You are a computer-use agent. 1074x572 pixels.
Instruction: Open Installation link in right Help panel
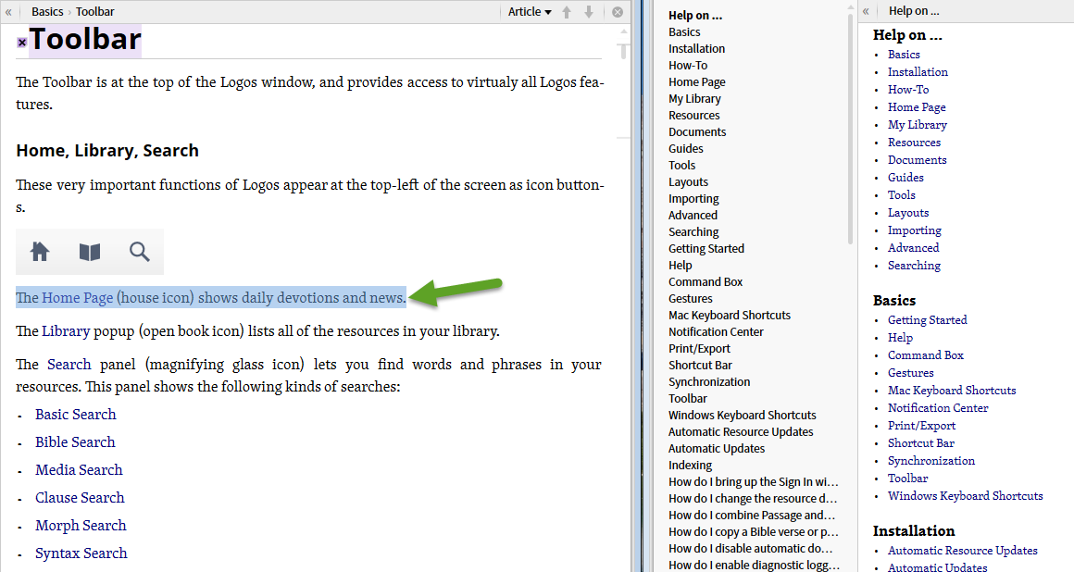click(x=918, y=72)
